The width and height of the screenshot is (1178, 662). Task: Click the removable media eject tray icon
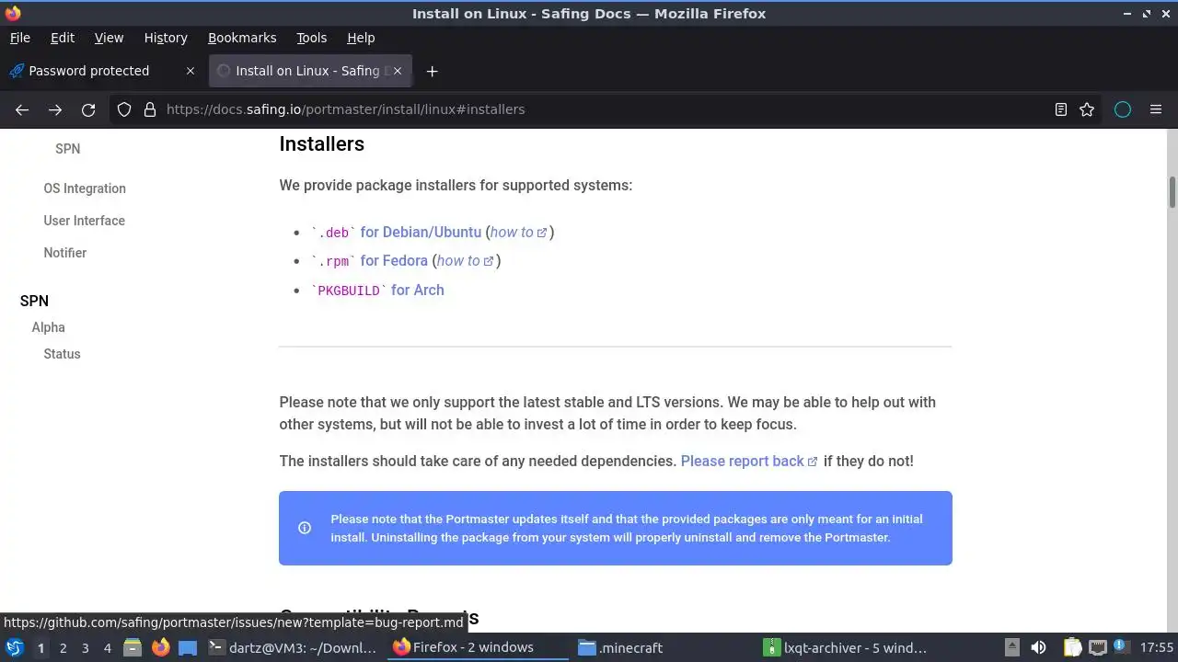1011,647
